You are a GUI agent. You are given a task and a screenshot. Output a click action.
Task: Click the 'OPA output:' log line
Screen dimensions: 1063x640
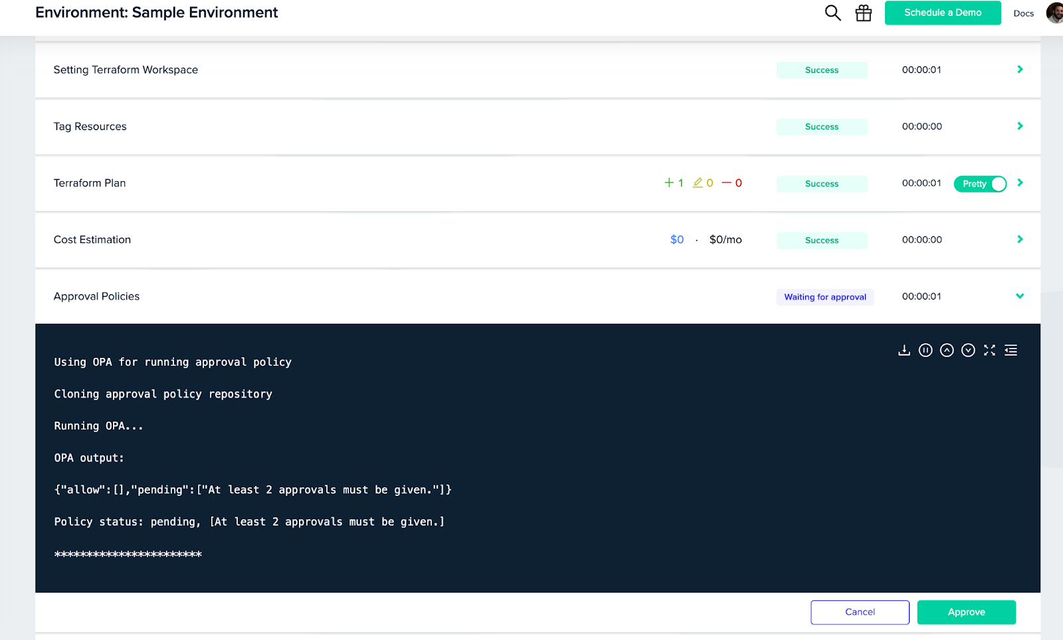pyautogui.click(x=89, y=458)
